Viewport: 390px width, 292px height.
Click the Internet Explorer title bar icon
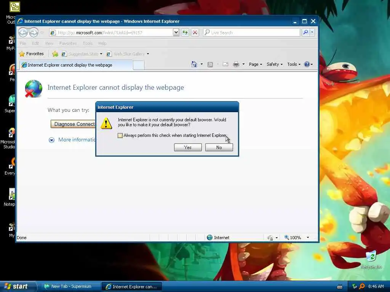pos(20,21)
